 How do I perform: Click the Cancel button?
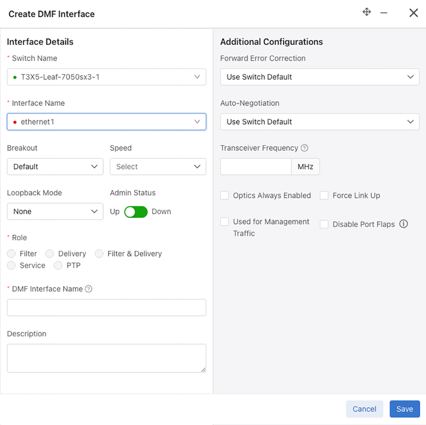(364, 409)
